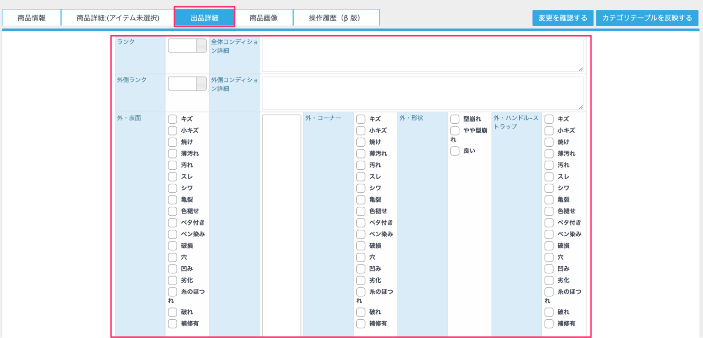Check 色褪せ in the 外・コーナー list
Image resolution: width=703 pixels, height=338 pixels.
pos(361,211)
